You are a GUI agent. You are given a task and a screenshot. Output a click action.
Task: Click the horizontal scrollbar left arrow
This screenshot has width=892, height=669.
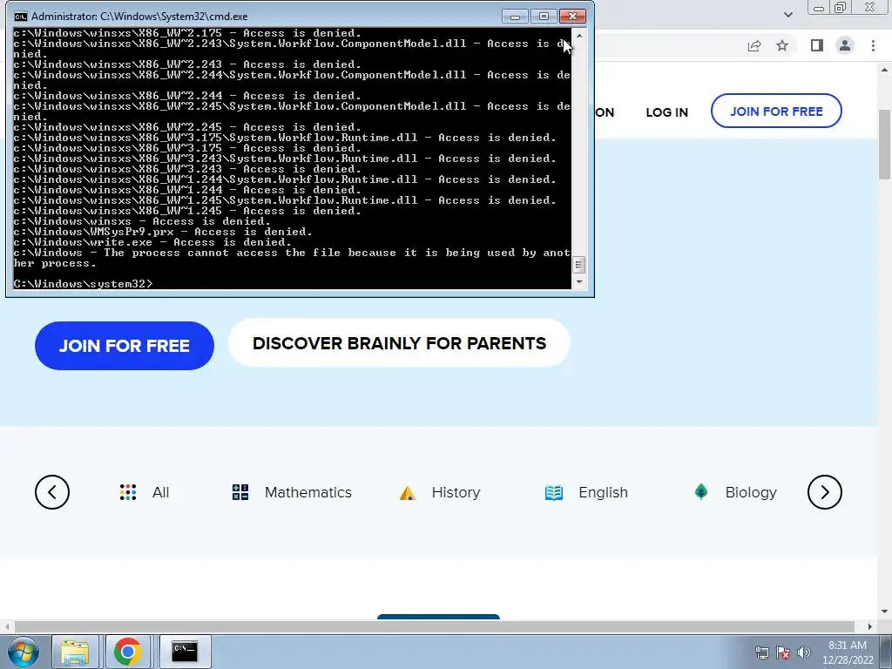coord(6,626)
